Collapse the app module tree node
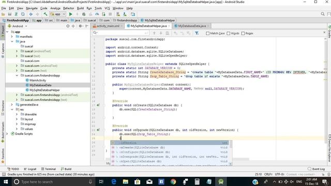331x186 pixels. point(7,32)
